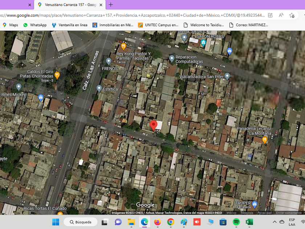Screen dimensions: 305x229
Task: Click the Privacidad link in map footer
Action: coord(264,213)
